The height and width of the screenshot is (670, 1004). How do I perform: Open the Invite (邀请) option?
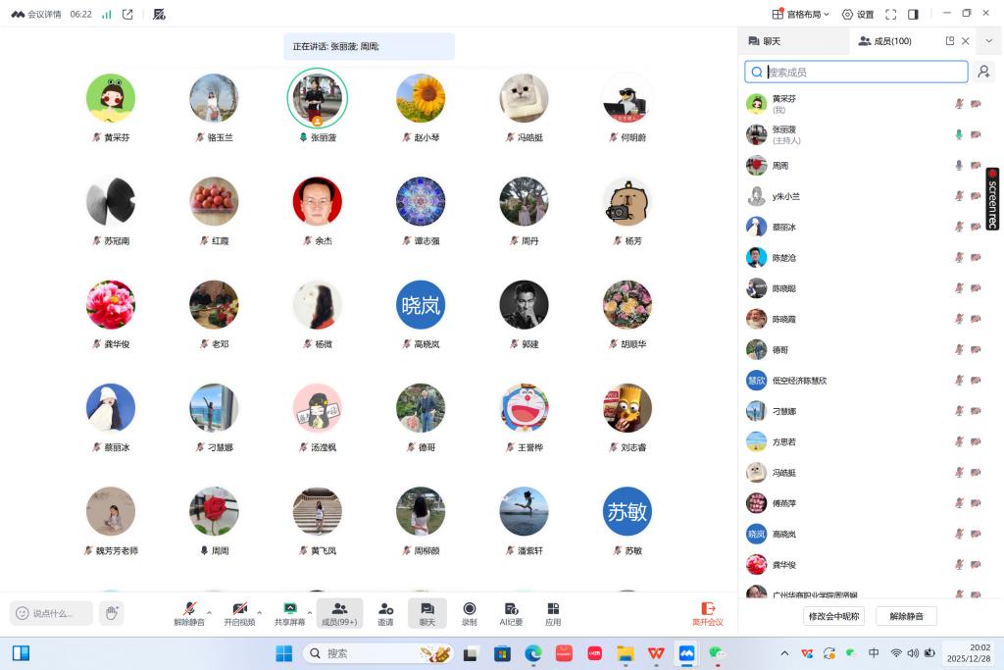[385, 613]
